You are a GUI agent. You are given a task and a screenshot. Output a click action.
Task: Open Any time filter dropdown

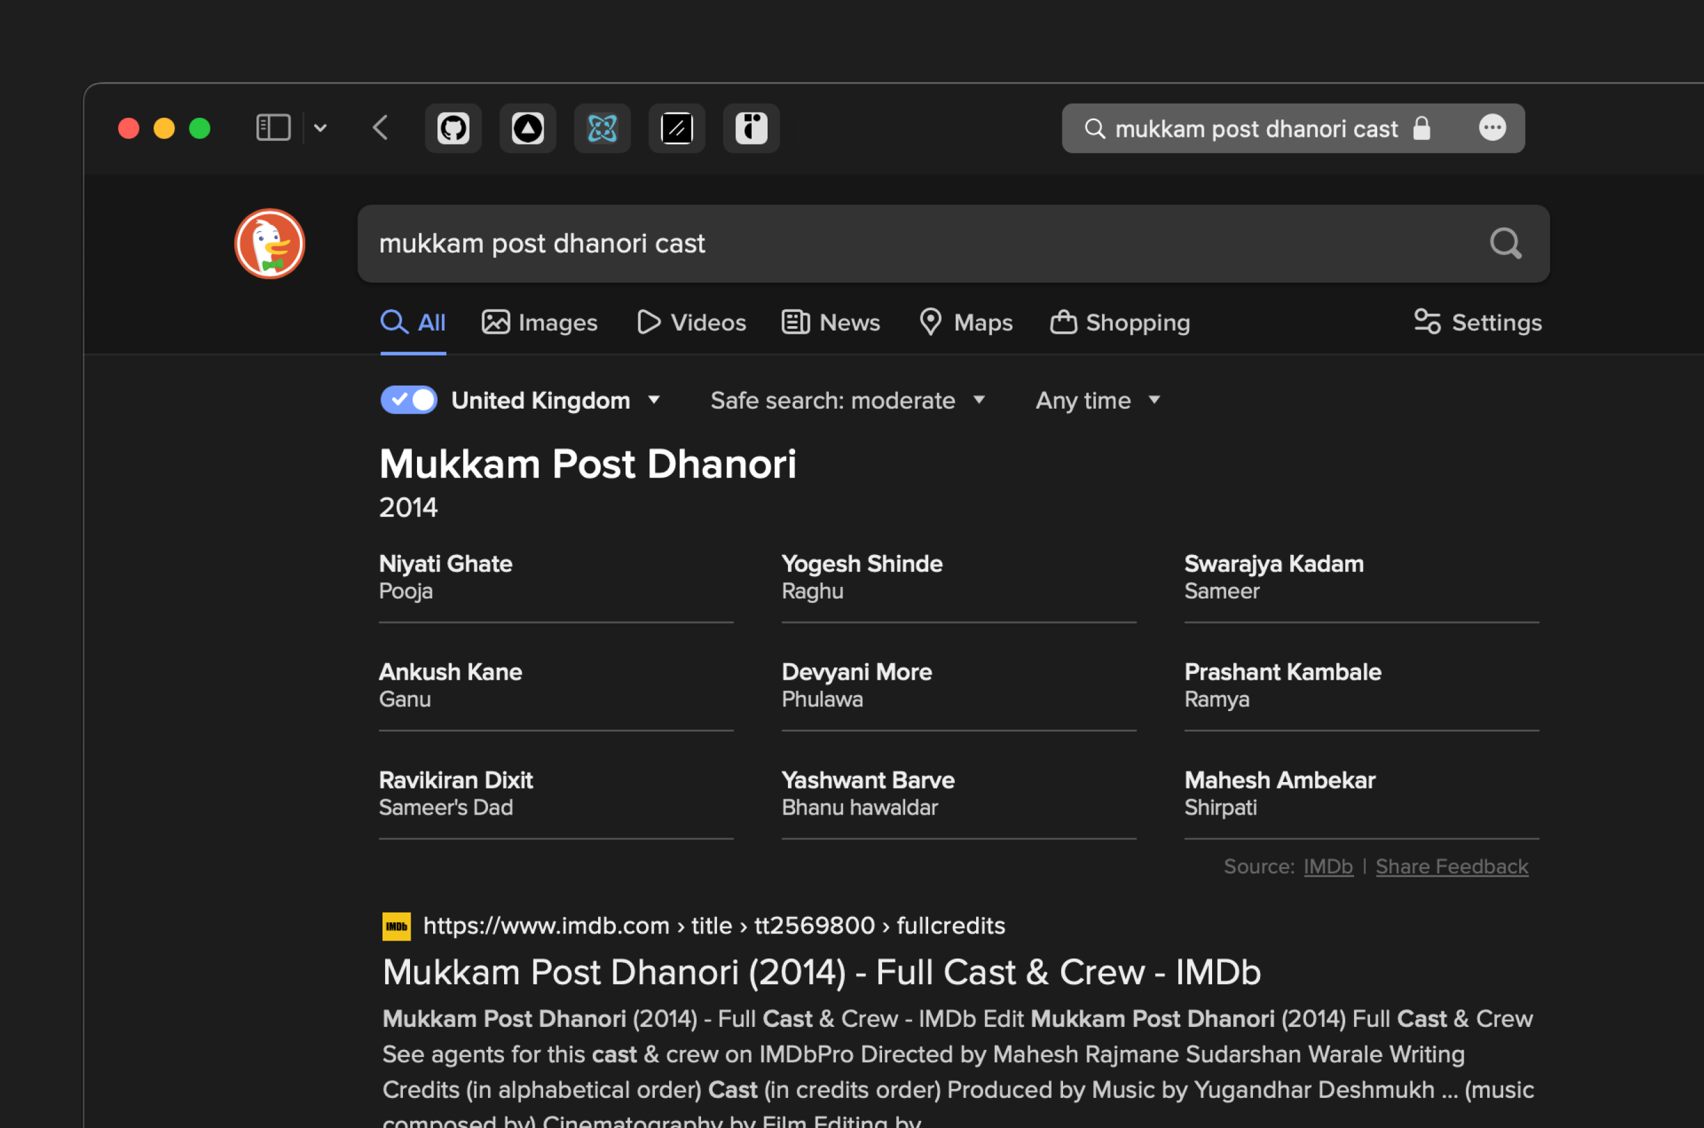(x=1098, y=400)
